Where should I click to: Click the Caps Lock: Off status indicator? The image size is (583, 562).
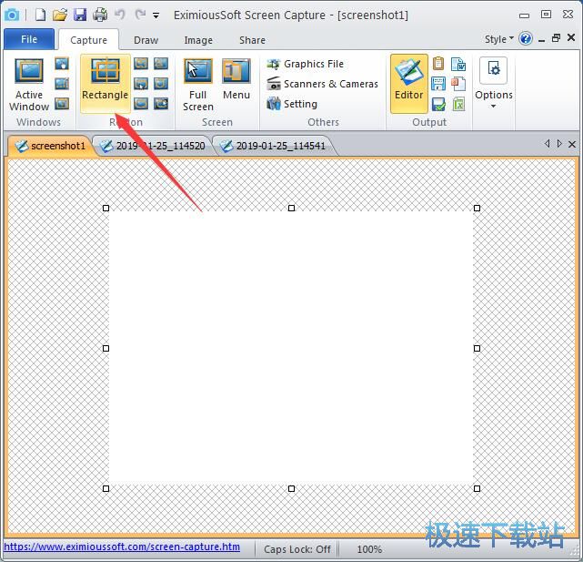[x=297, y=549]
